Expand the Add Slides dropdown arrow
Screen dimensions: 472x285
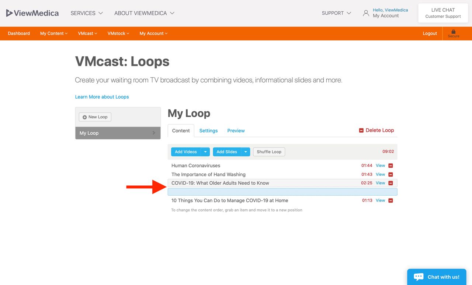(x=246, y=152)
